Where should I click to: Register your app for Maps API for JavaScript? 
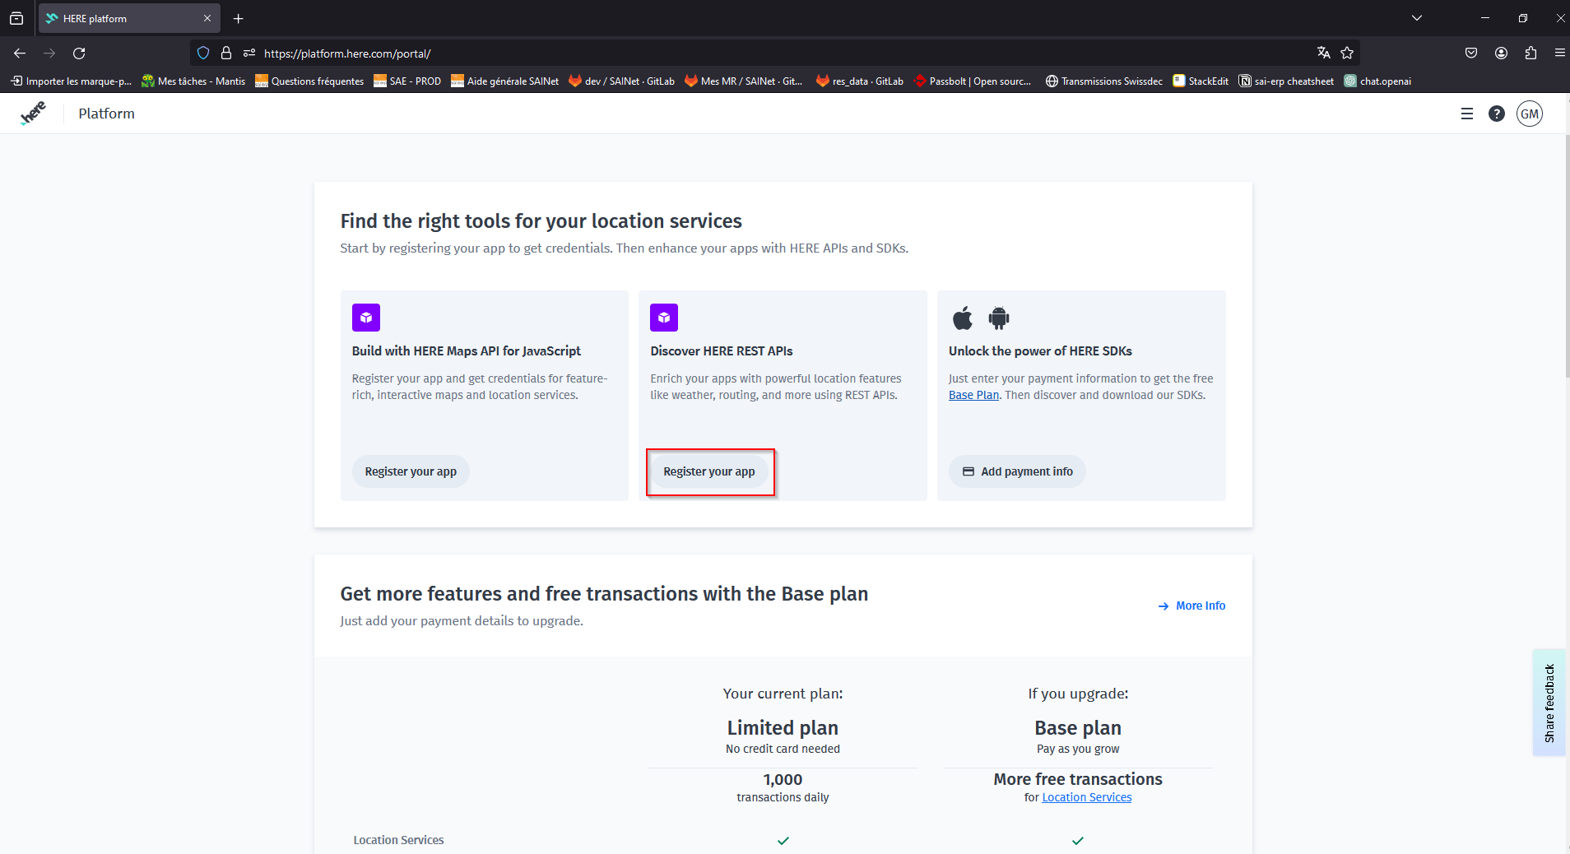[x=411, y=471]
